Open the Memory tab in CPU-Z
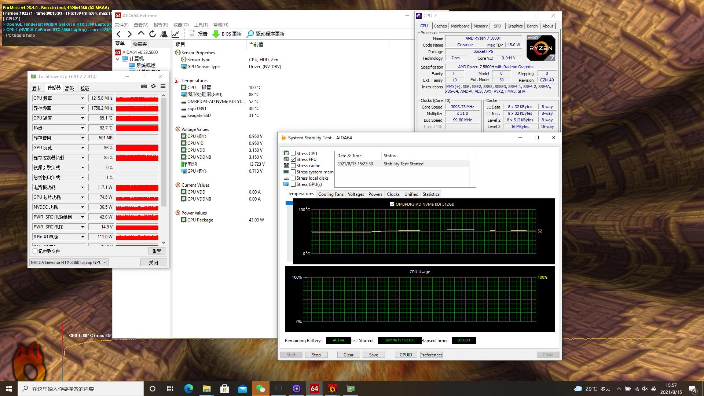Viewport: 704px width, 396px height. coord(480,26)
